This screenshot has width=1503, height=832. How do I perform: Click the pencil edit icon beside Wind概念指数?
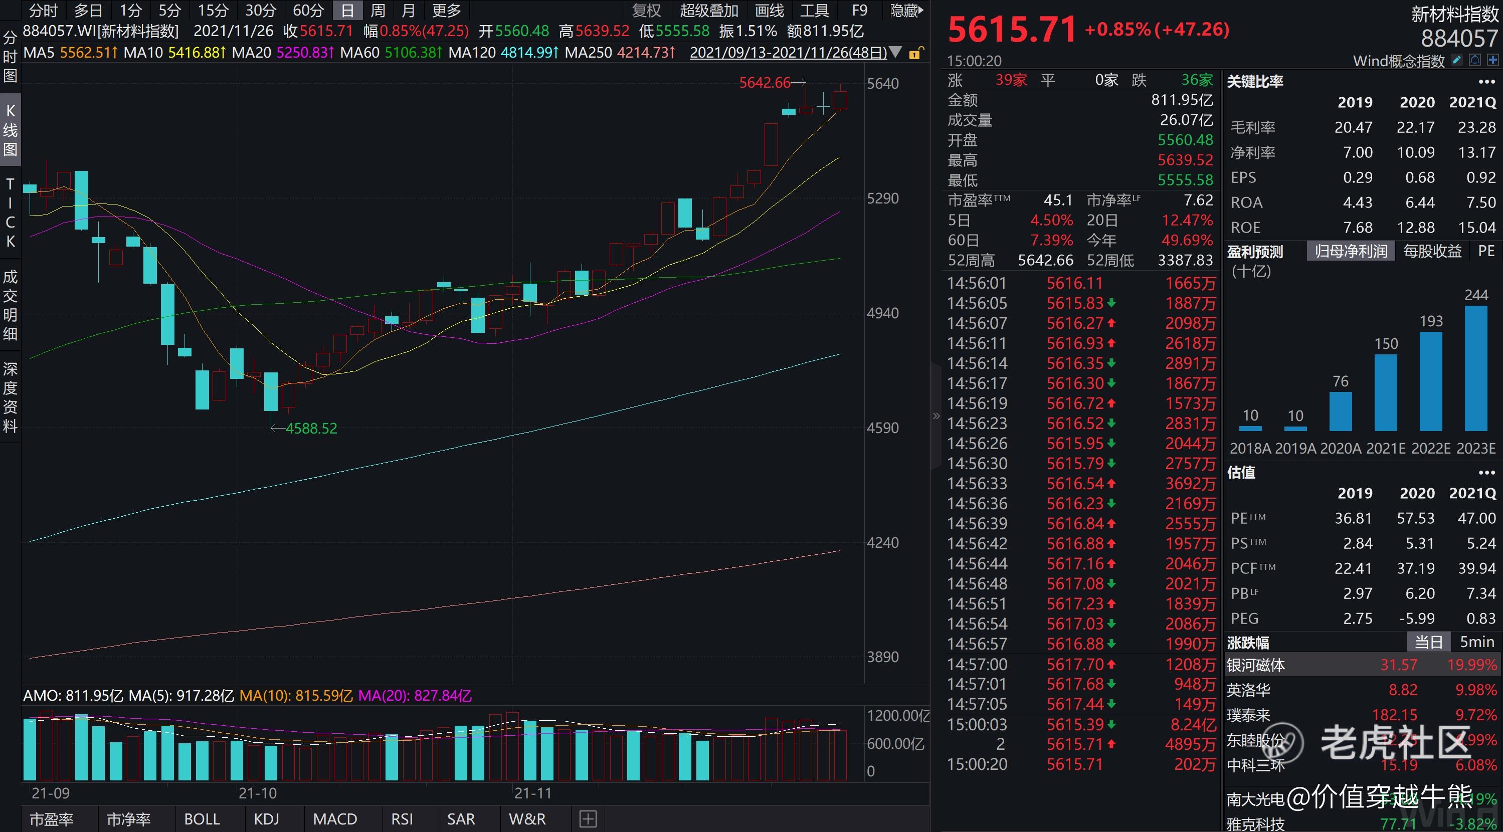click(1457, 60)
